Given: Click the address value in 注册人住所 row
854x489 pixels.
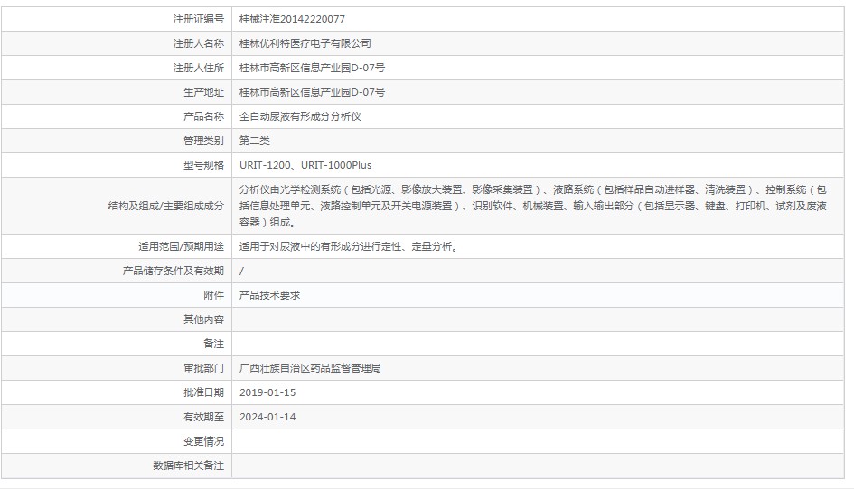Looking at the screenshot, I should pos(312,68).
